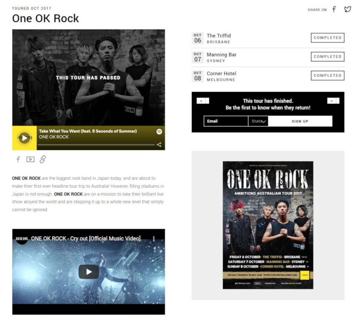Click COMPLETED button for Manning Bar Sydney

(328, 57)
